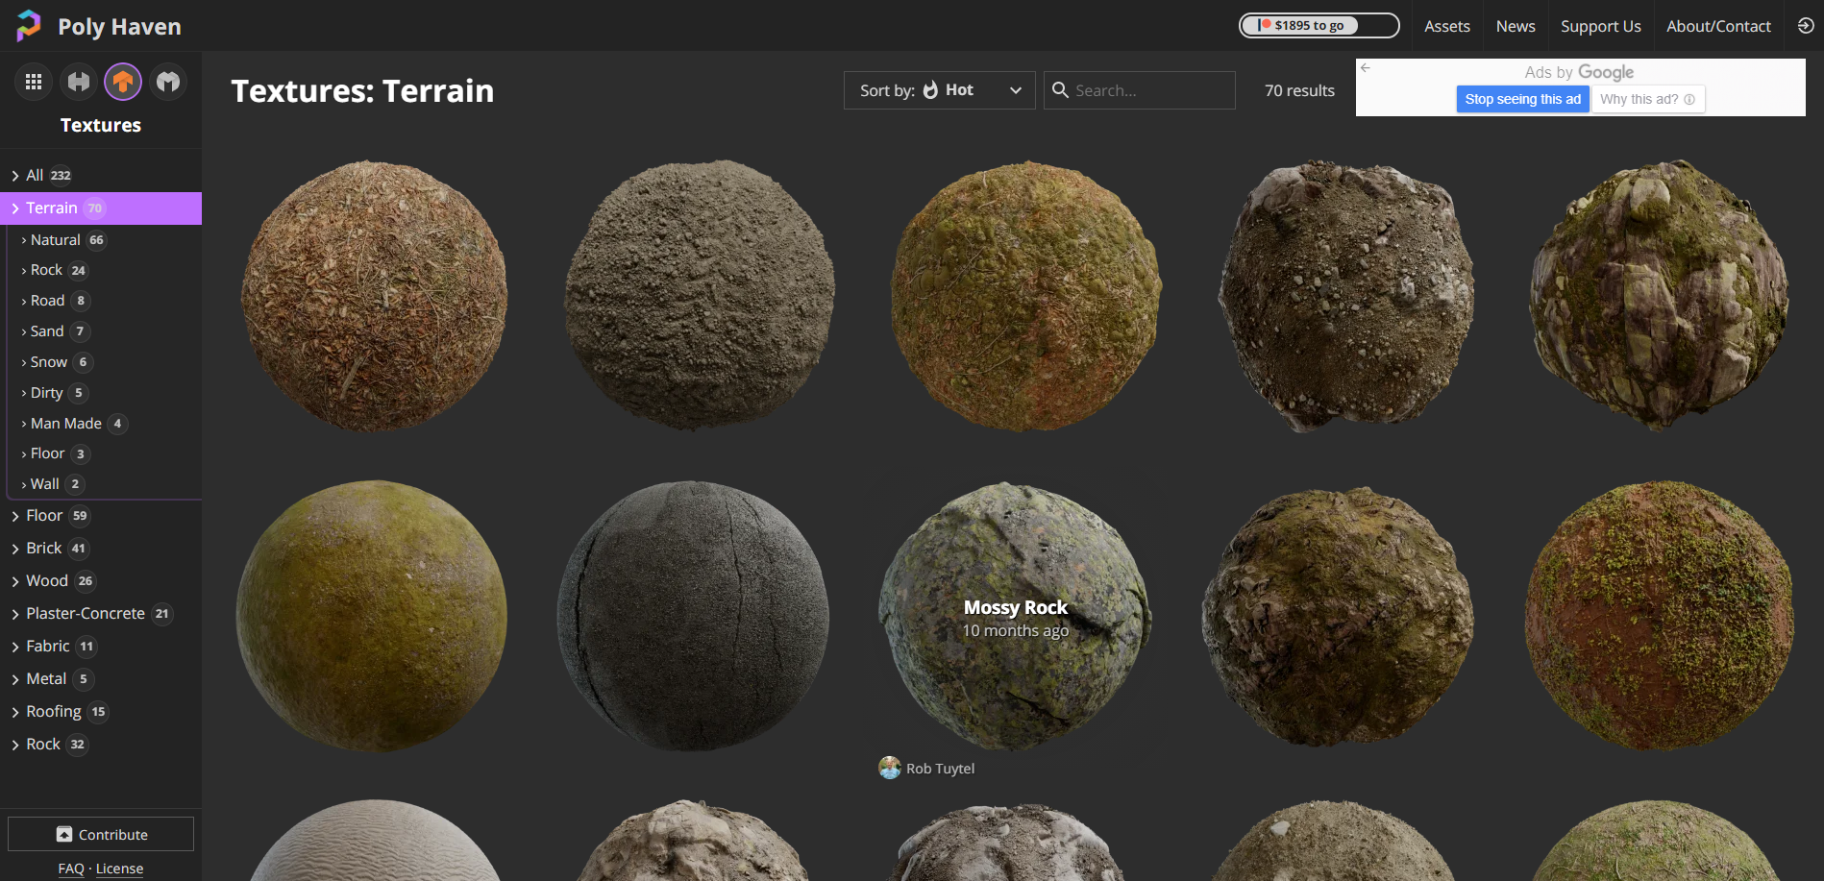The image size is (1824, 881).
Task: Open the License link
Action: [x=119, y=869]
